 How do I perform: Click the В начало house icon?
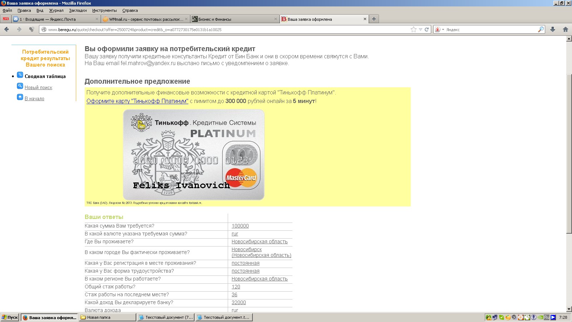[x=20, y=97]
